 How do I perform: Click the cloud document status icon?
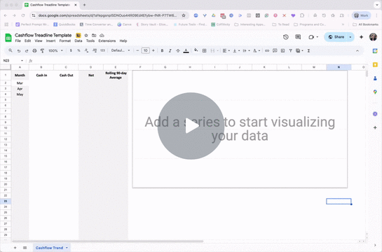coord(102,35)
